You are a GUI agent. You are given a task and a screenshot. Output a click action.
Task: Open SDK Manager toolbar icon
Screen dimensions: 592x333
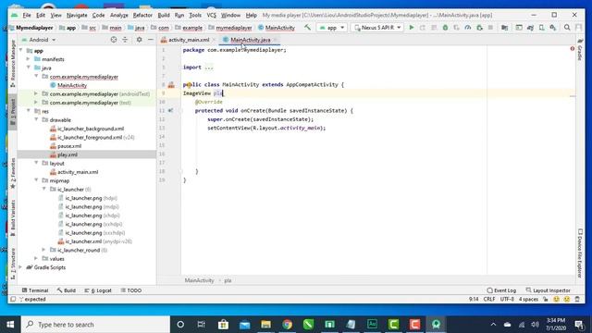coord(553,28)
